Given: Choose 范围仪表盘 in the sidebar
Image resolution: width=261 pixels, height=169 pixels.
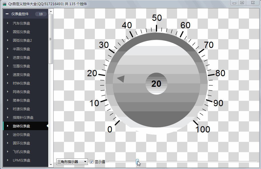Looking at the screenshot, I should click(26, 66).
